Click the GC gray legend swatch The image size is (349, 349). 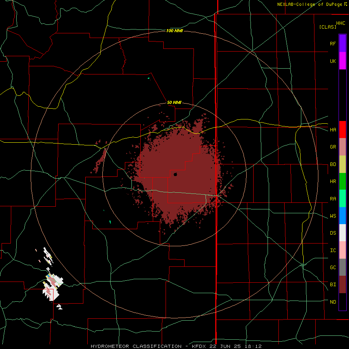click(342, 267)
